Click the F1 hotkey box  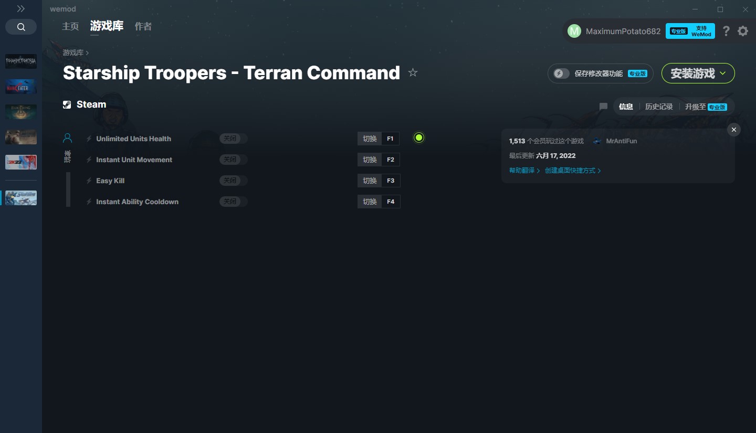pos(390,139)
